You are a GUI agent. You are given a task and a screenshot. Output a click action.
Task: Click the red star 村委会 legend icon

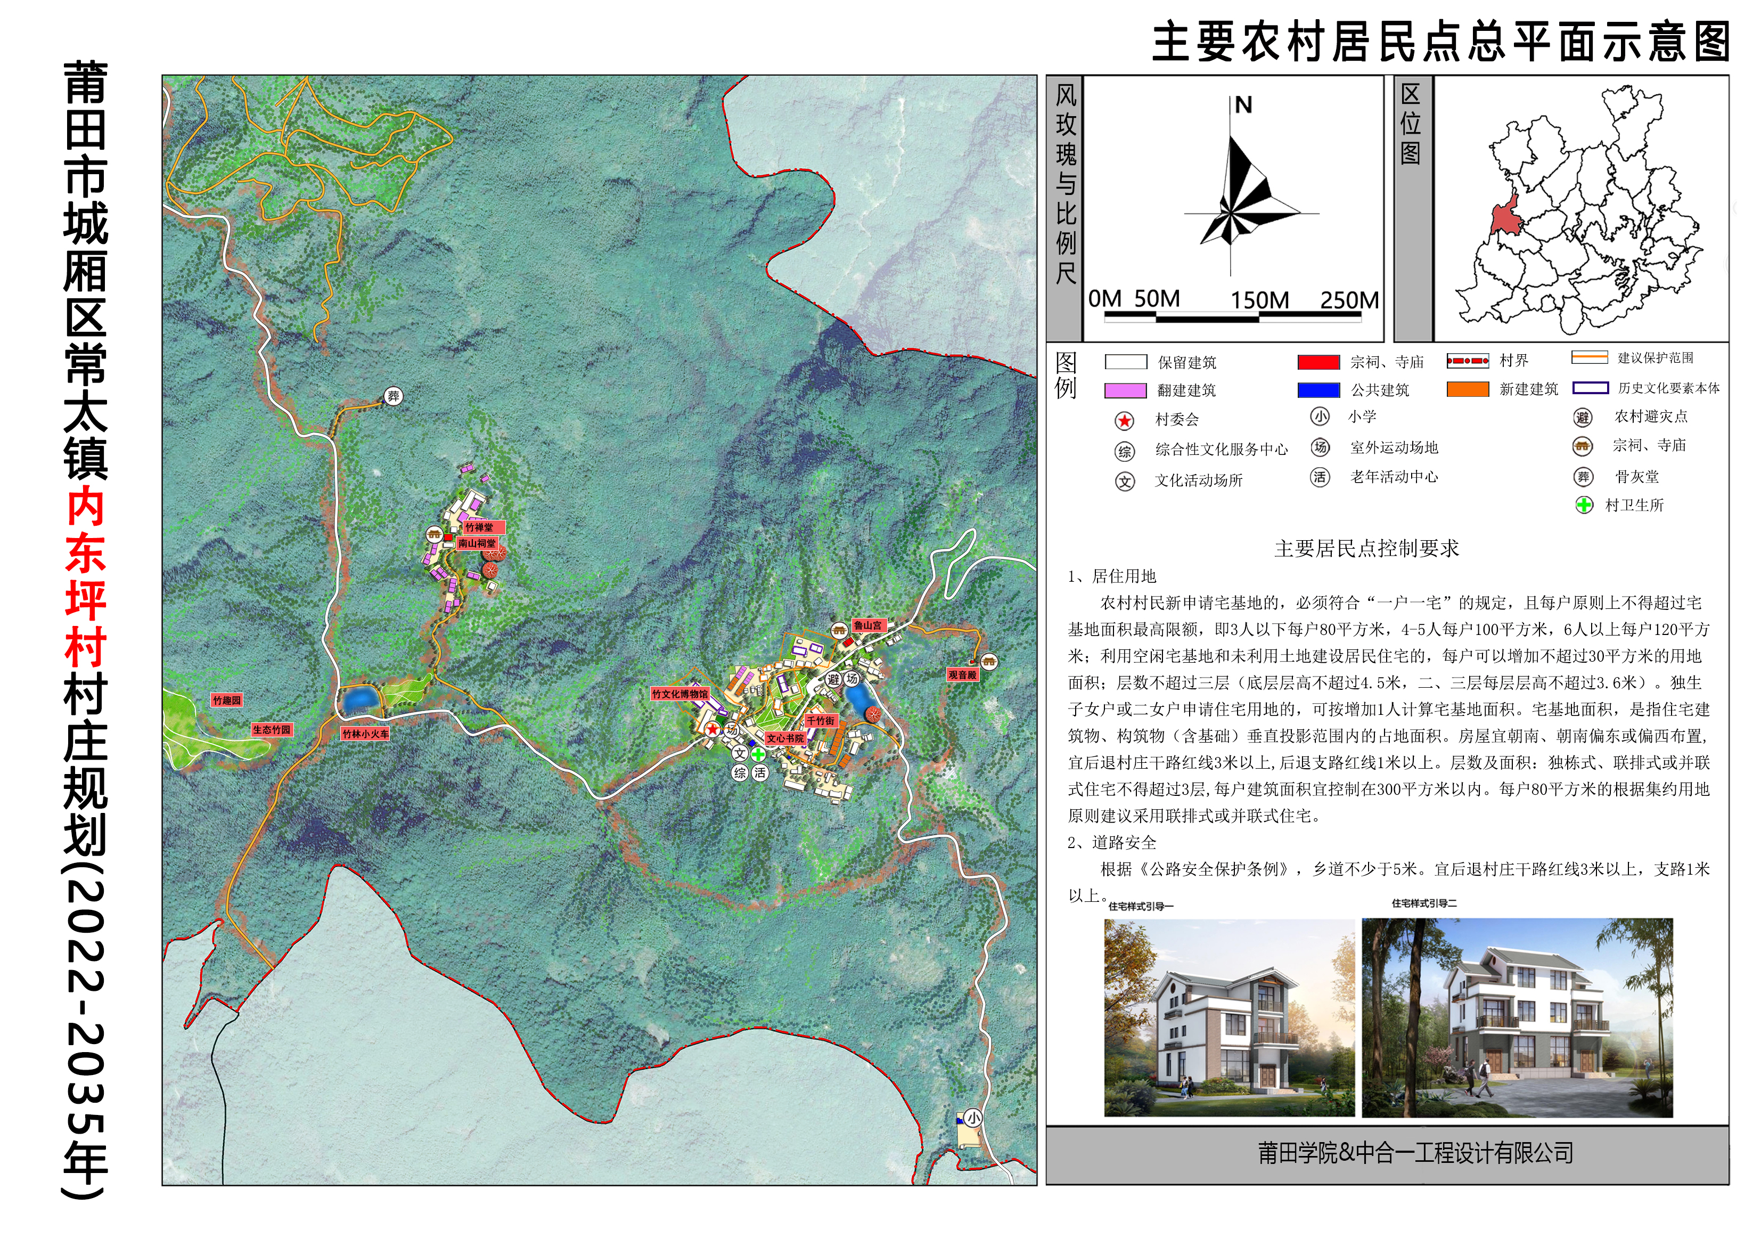1125,420
